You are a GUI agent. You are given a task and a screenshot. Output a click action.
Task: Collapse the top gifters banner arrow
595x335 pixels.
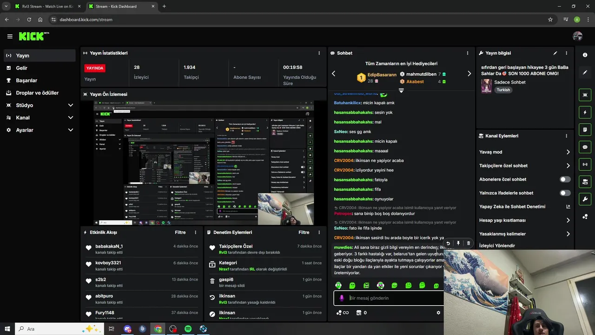point(401,90)
